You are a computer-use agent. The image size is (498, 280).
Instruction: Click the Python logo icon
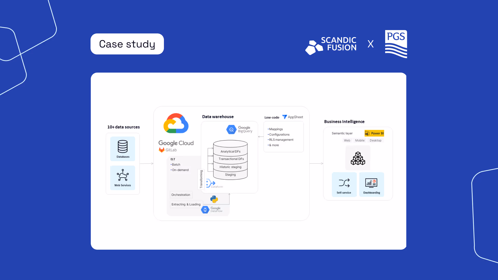[214, 199]
